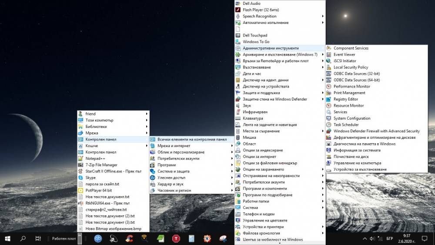Click the Звук speaker icon
This screenshot has width=435, height=245.
pyautogui.click(x=238, y=105)
